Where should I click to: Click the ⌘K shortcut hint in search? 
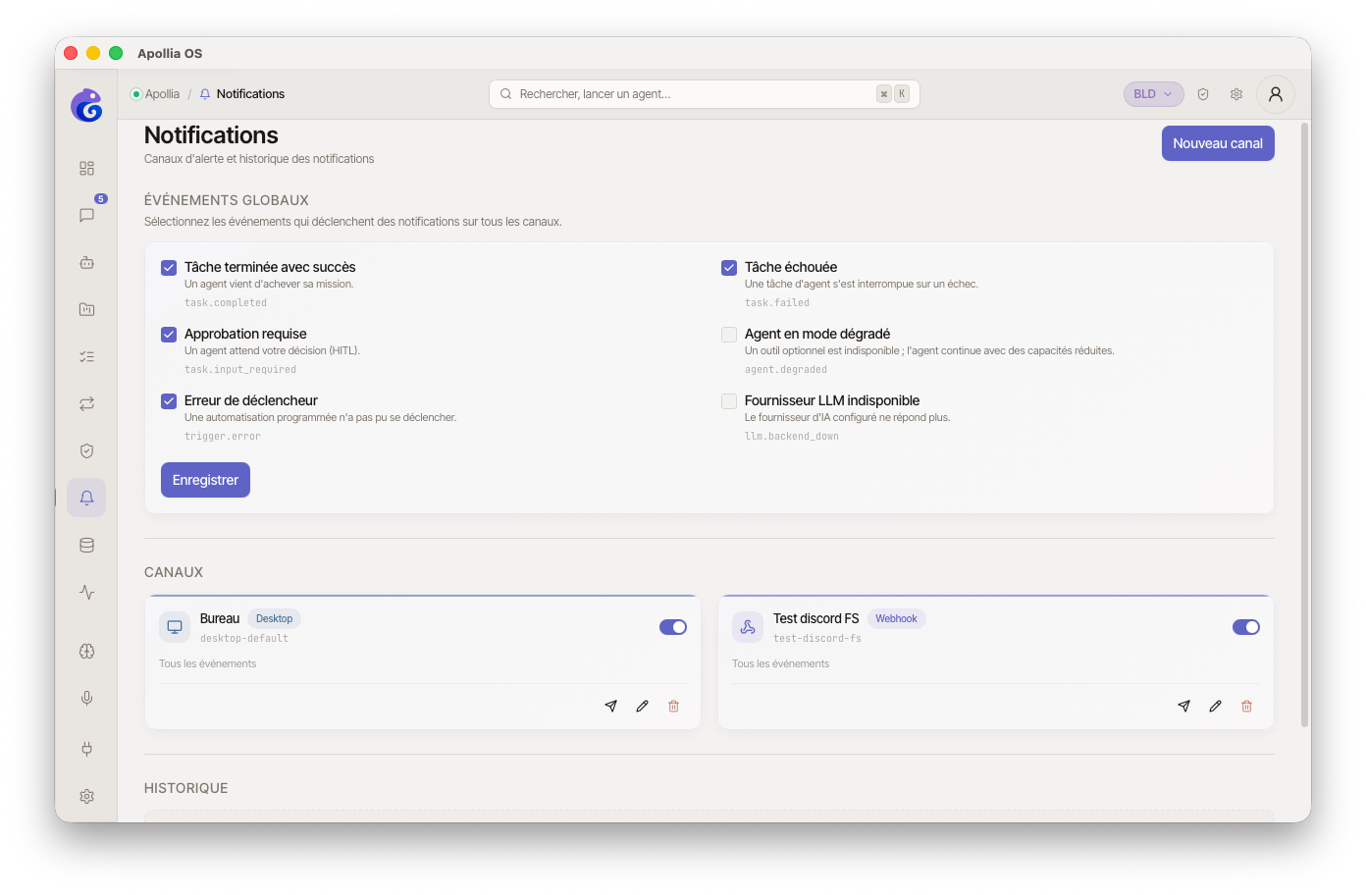click(x=893, y=94)
